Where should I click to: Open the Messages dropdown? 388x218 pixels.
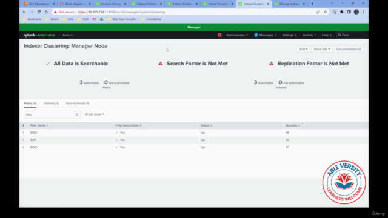click(266, 35)
